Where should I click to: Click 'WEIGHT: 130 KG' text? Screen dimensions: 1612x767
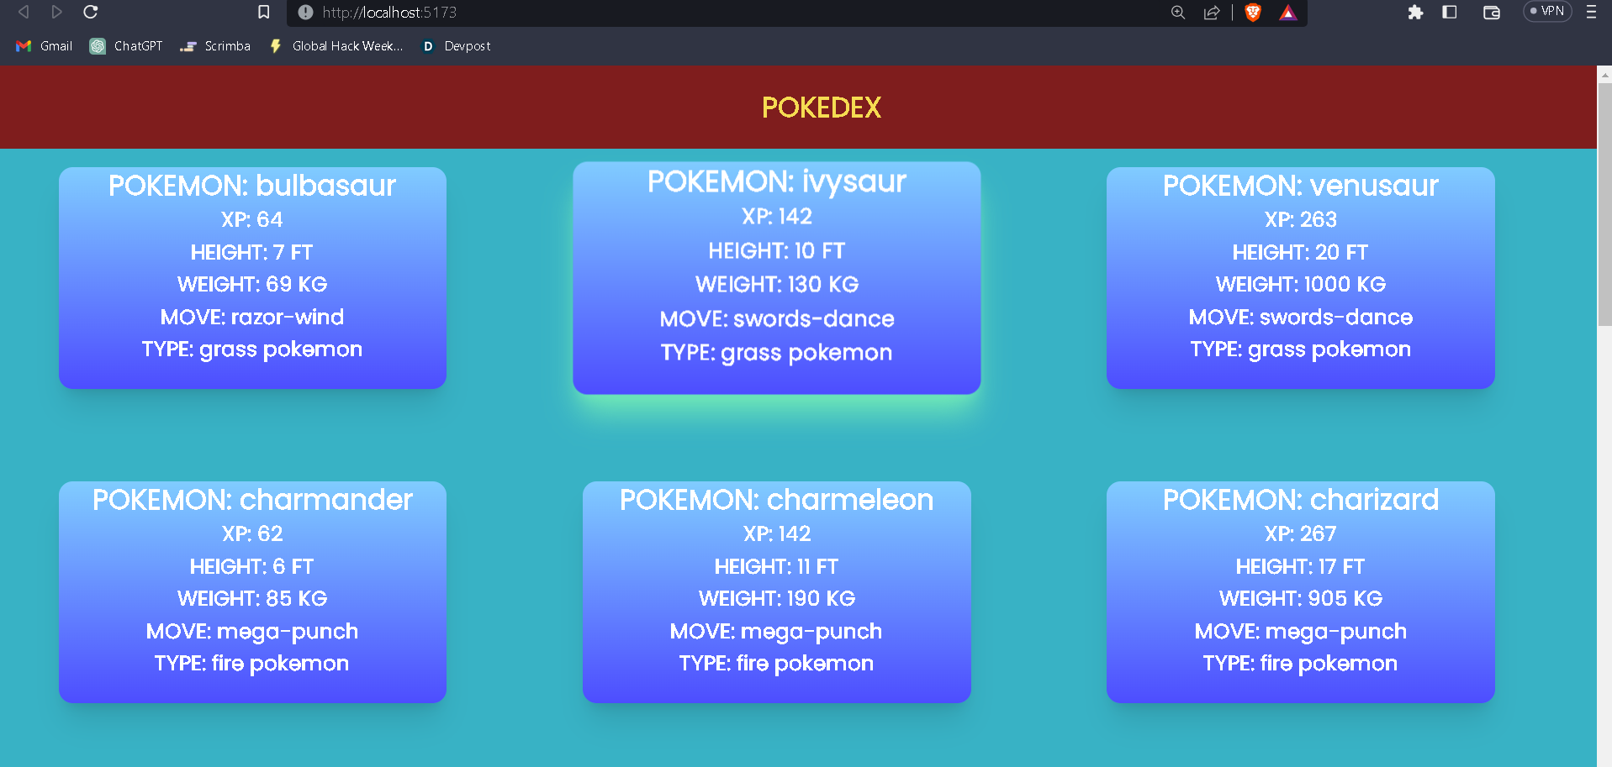[777, 284]
